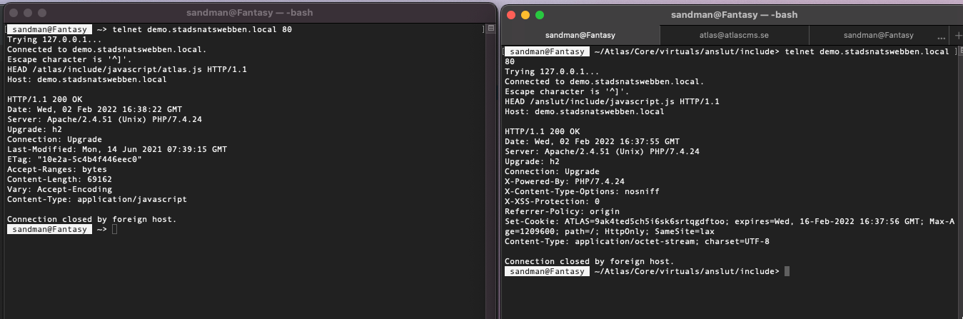Click the X-Content-Type-Options: nosniff line
Image resolution: width=963 pixels, height=319 pixels.
[x=581, y=191]
